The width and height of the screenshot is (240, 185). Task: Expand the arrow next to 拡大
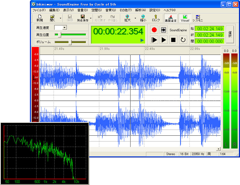point(135,18)
